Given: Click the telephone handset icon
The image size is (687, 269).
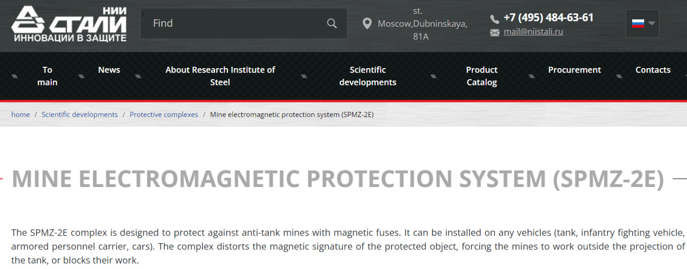Looking at the screenshot, I should pyautogui.click(x=495, y=19).
